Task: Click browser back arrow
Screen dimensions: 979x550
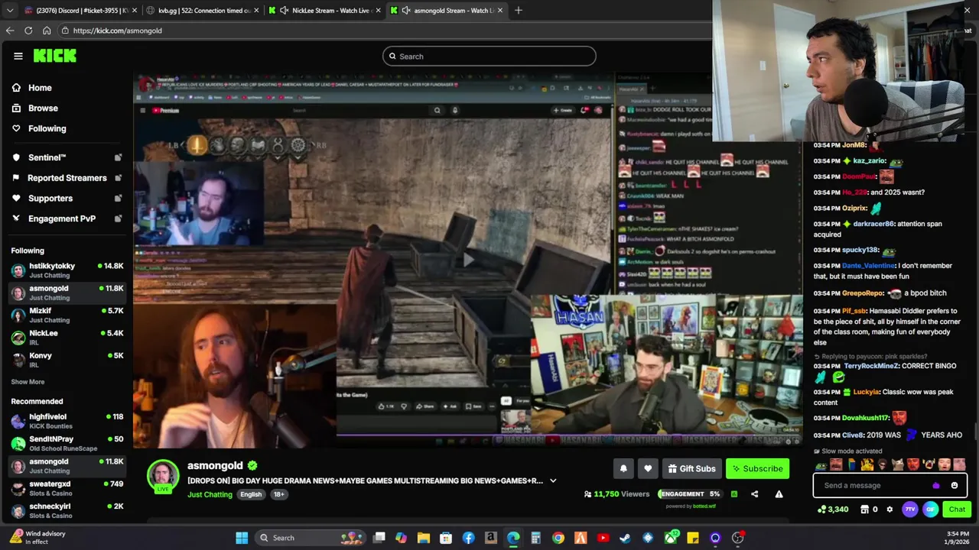Action: click(x=10, y=31)
